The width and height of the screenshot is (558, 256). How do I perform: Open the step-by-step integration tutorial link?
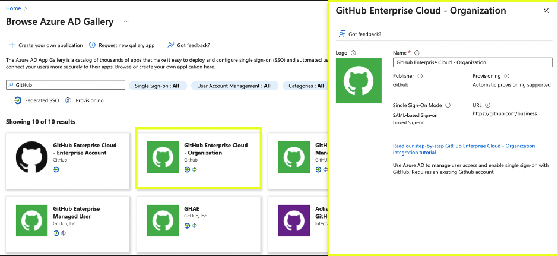click(464, 149)
